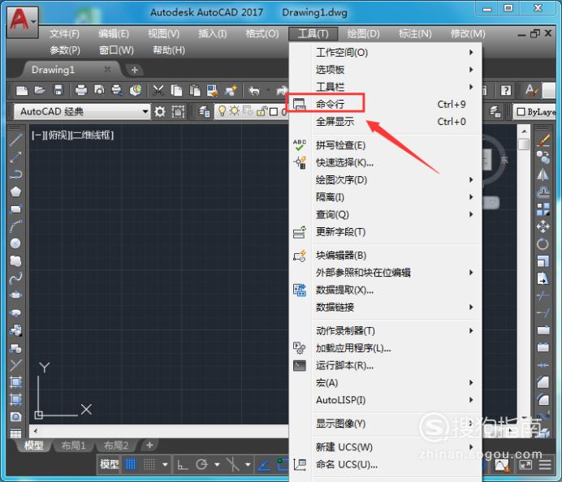
Task: Click the Help question mark icon
Action: point(506,90)
